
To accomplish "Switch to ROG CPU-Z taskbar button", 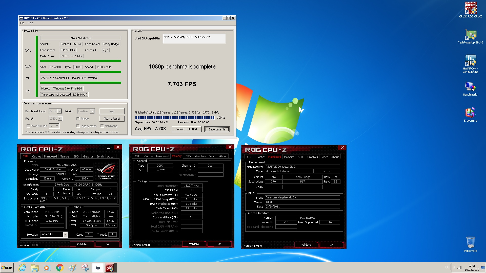I will coord(110,268).
